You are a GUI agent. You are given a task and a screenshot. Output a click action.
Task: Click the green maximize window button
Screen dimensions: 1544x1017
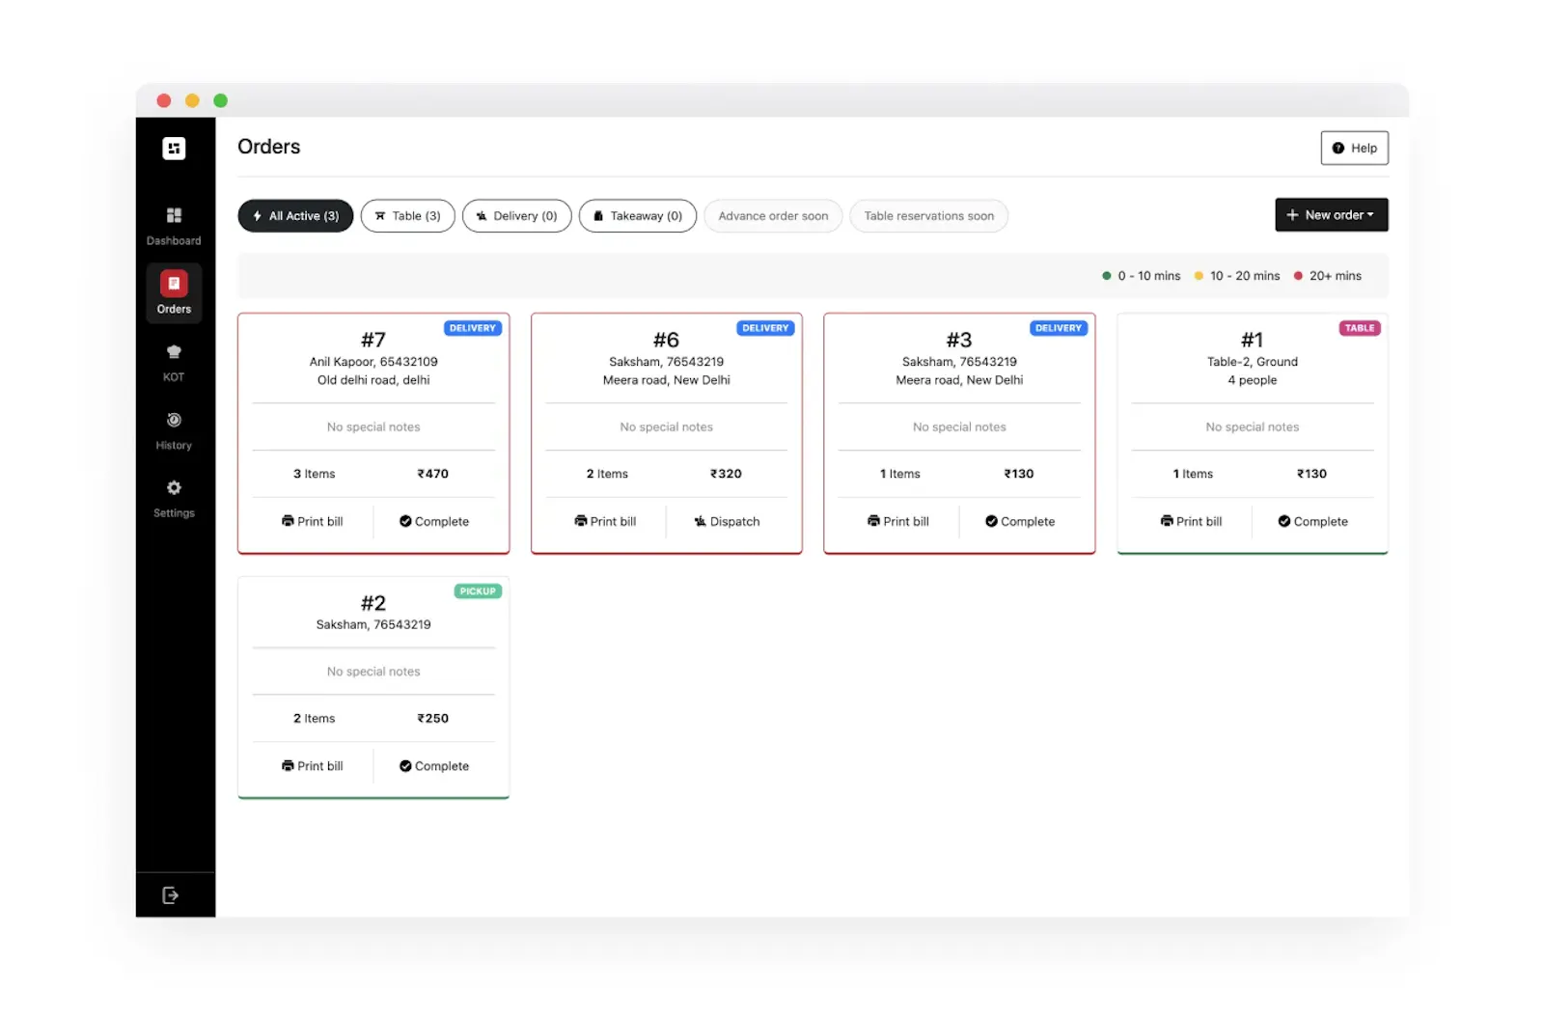pos(220,100)
